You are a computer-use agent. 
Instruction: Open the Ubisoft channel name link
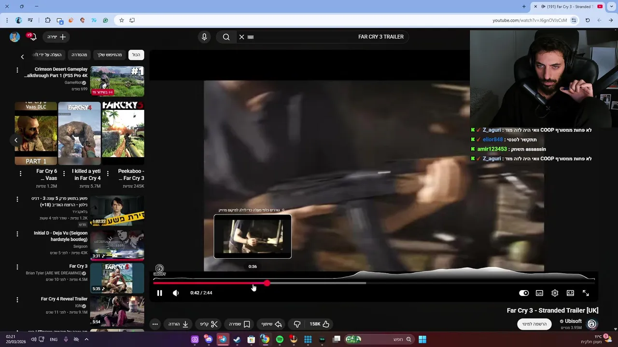tap(573, 321)
